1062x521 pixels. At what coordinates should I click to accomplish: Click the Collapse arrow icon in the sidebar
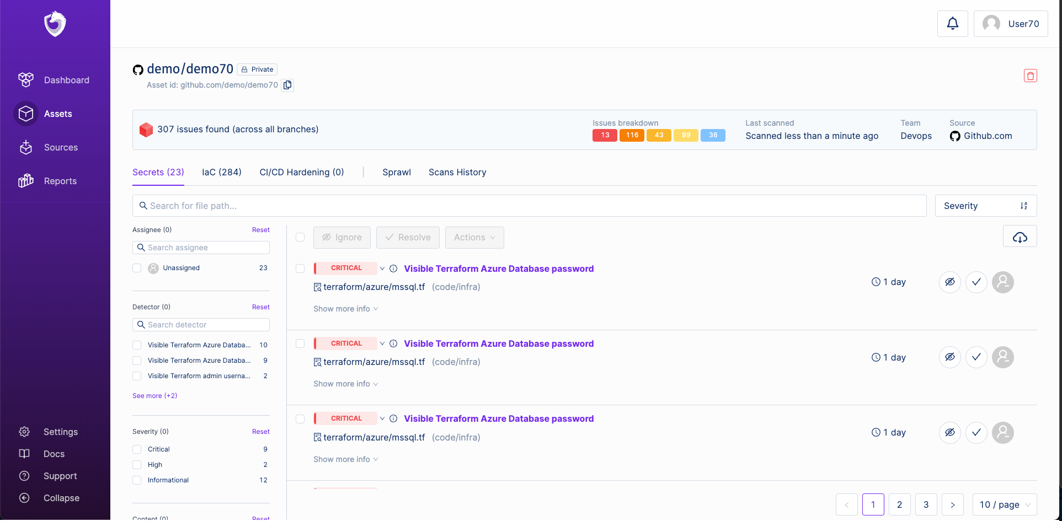24,498
